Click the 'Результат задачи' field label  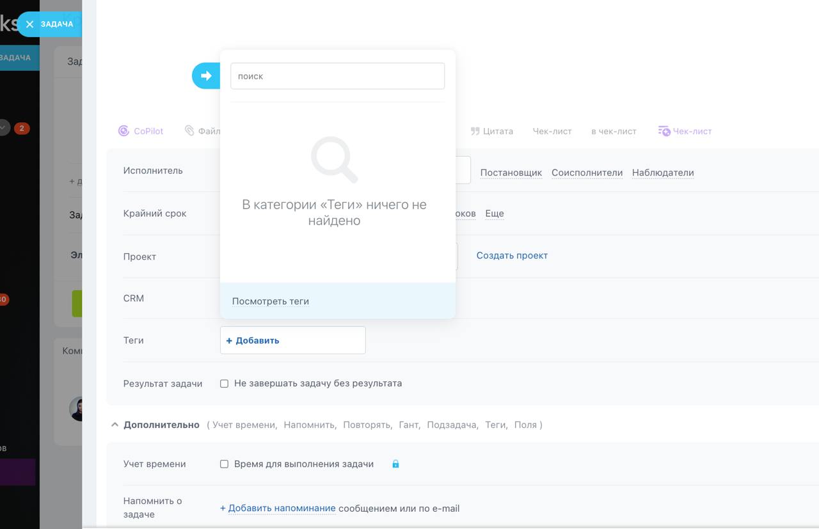tap(163, 384)
